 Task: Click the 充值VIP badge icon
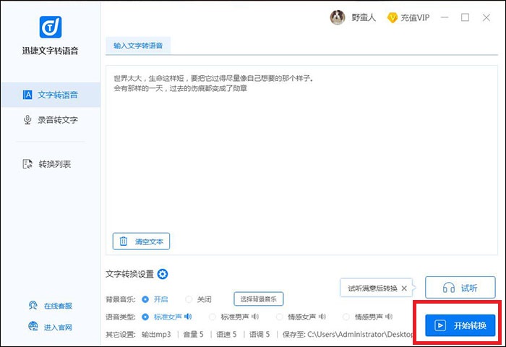point(393,17)
